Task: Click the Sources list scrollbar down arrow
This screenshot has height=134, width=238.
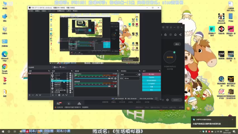Action: pos(72,92)
